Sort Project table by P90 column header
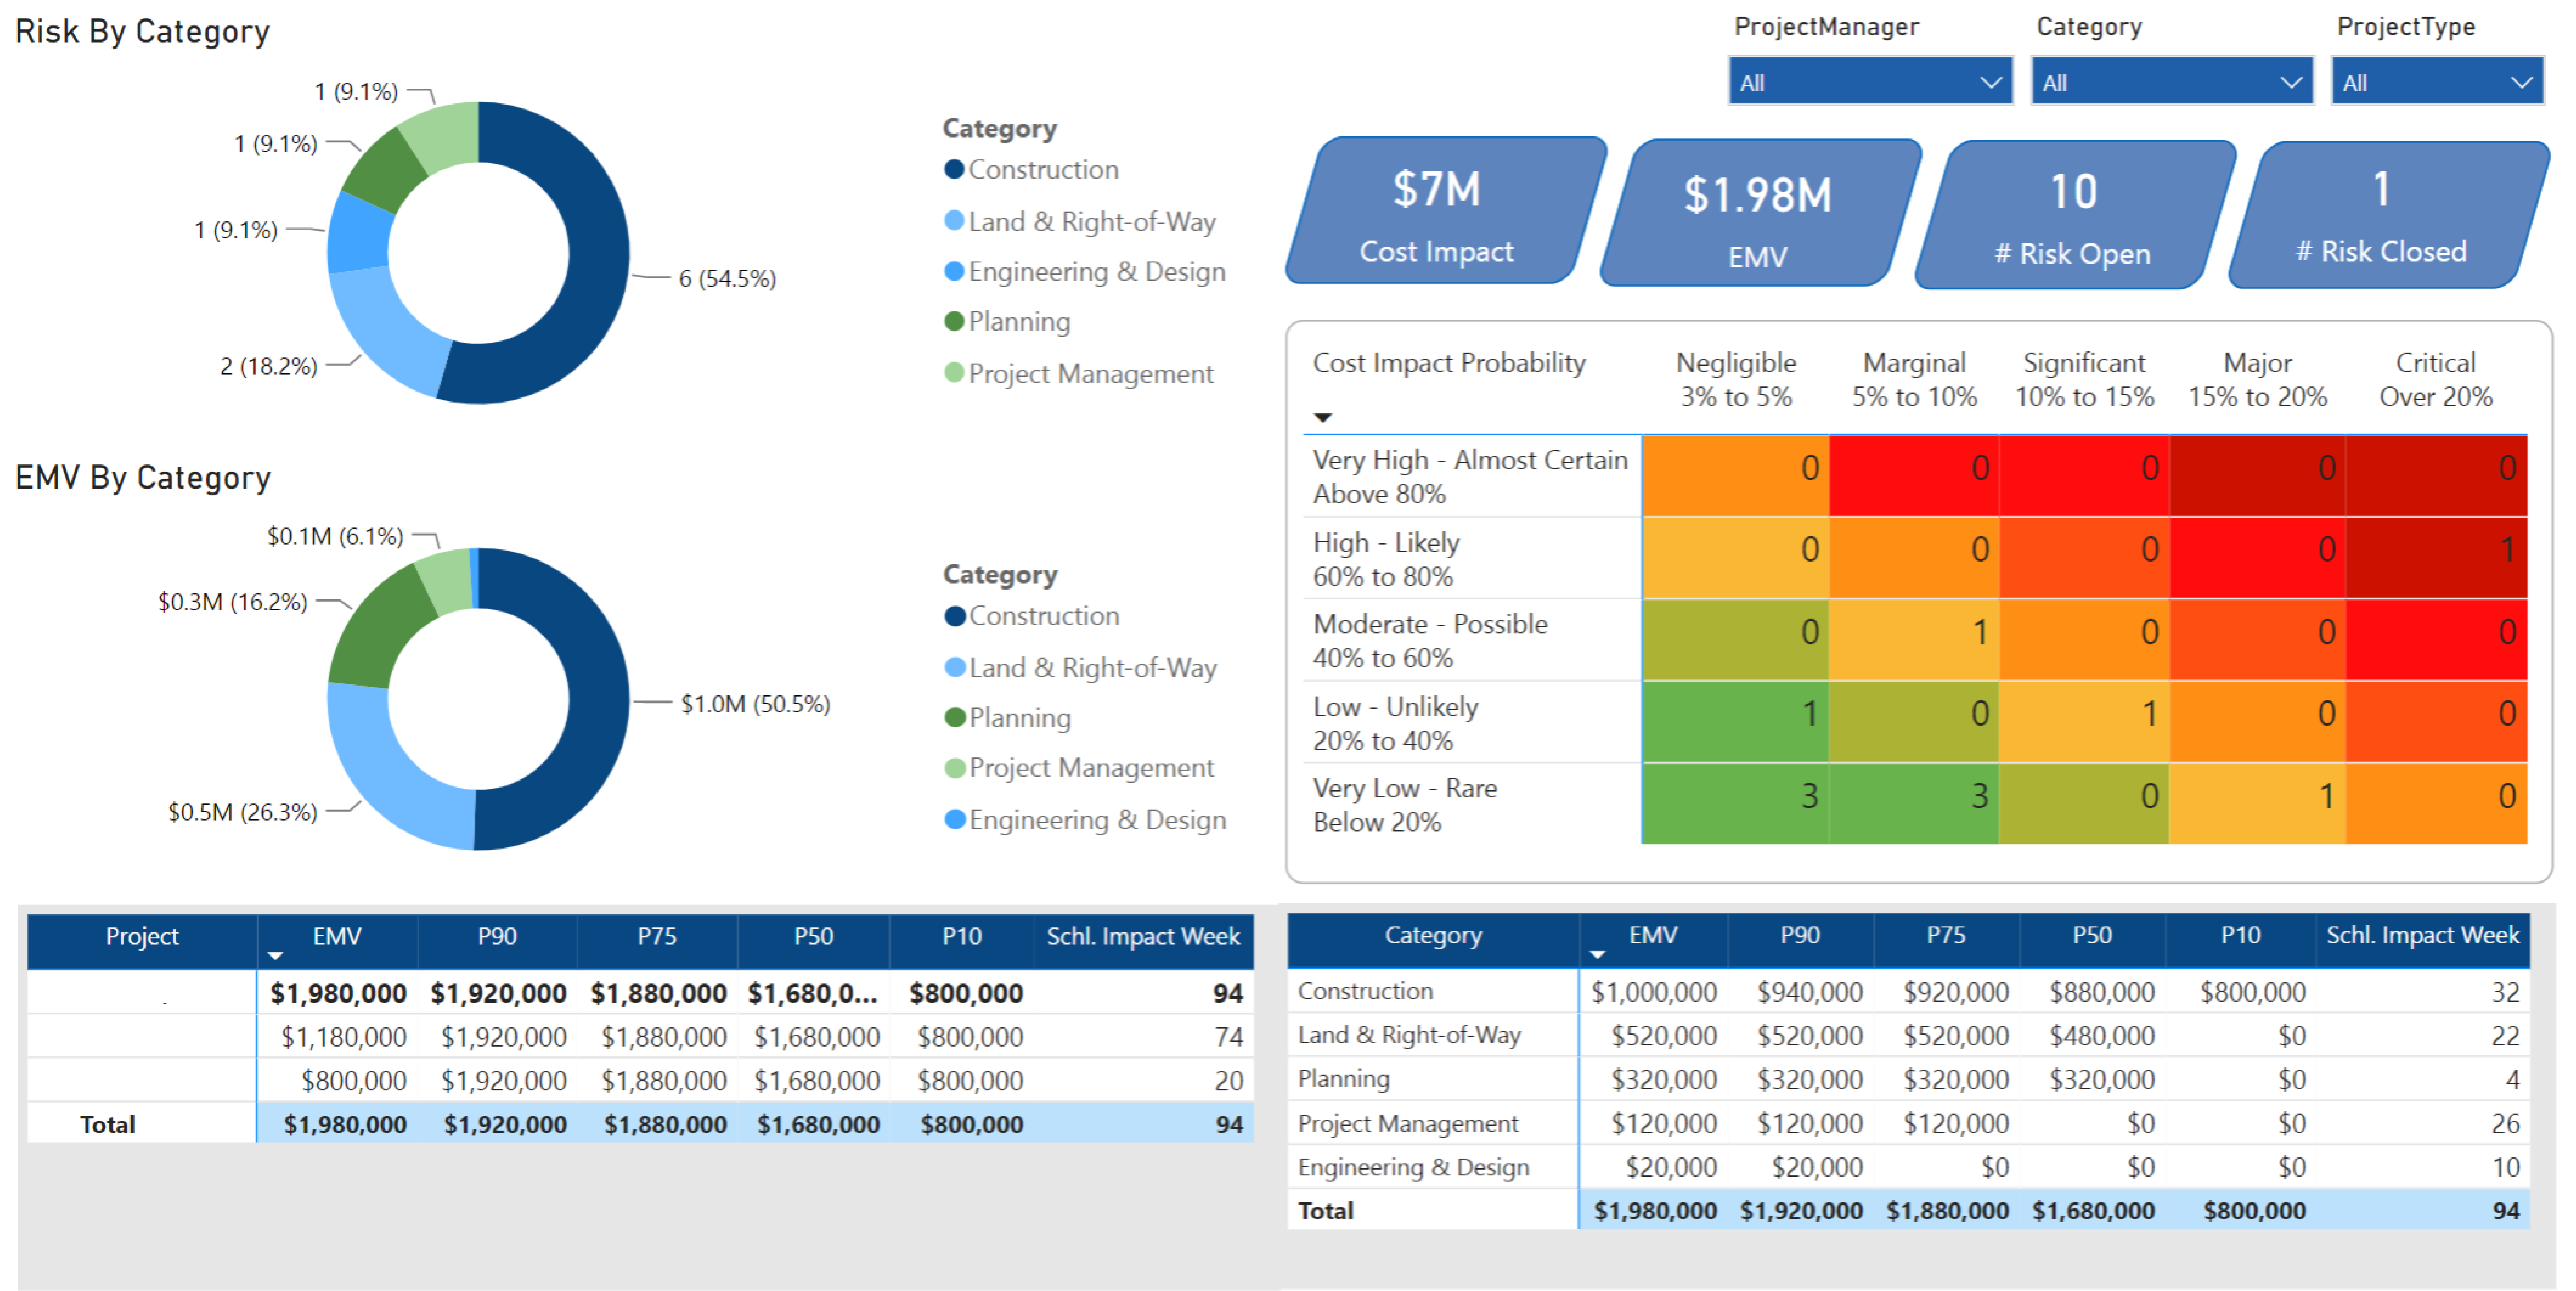Image resolution: width=2576 pixels, height=1291 pixels. click(497, 937)
